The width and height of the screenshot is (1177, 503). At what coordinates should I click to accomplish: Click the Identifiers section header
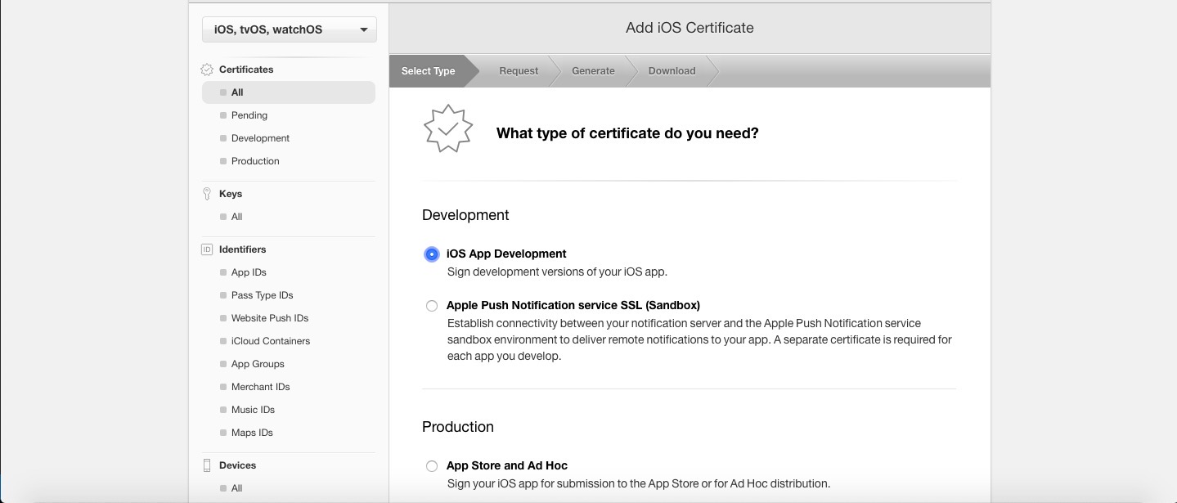242,249
